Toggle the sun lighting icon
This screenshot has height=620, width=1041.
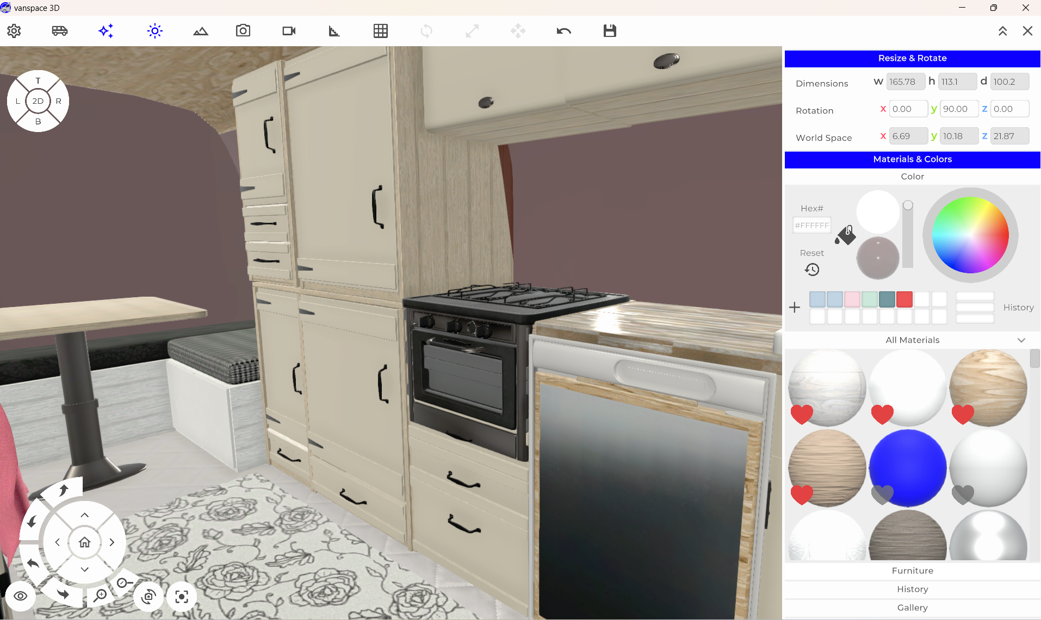pos(155,31)
